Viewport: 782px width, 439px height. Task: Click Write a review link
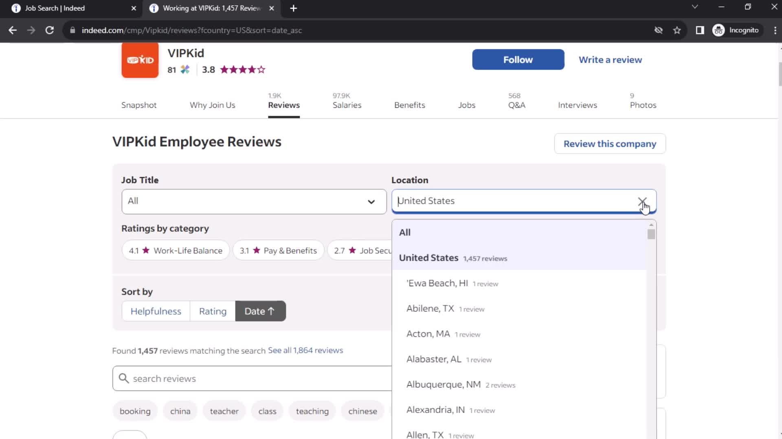point(610,59)
